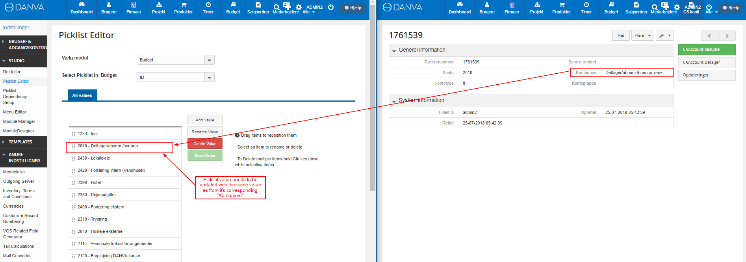Click the red Delete Value button
746x262 pixels.
click(x=205, y=144)
